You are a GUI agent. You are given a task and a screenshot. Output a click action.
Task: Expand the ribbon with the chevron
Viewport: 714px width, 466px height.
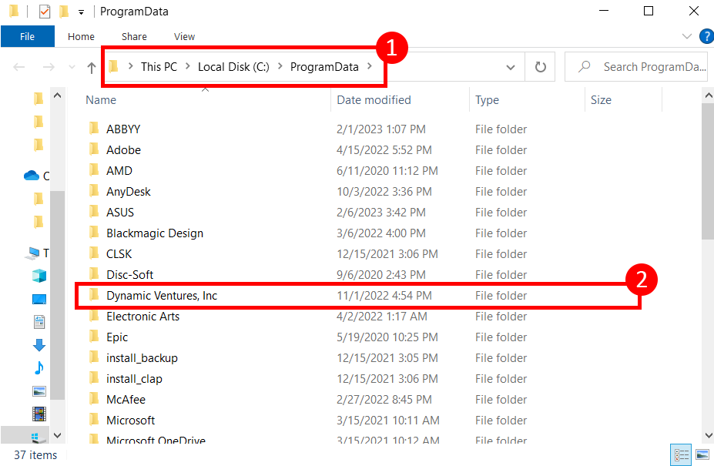(687, 36)
